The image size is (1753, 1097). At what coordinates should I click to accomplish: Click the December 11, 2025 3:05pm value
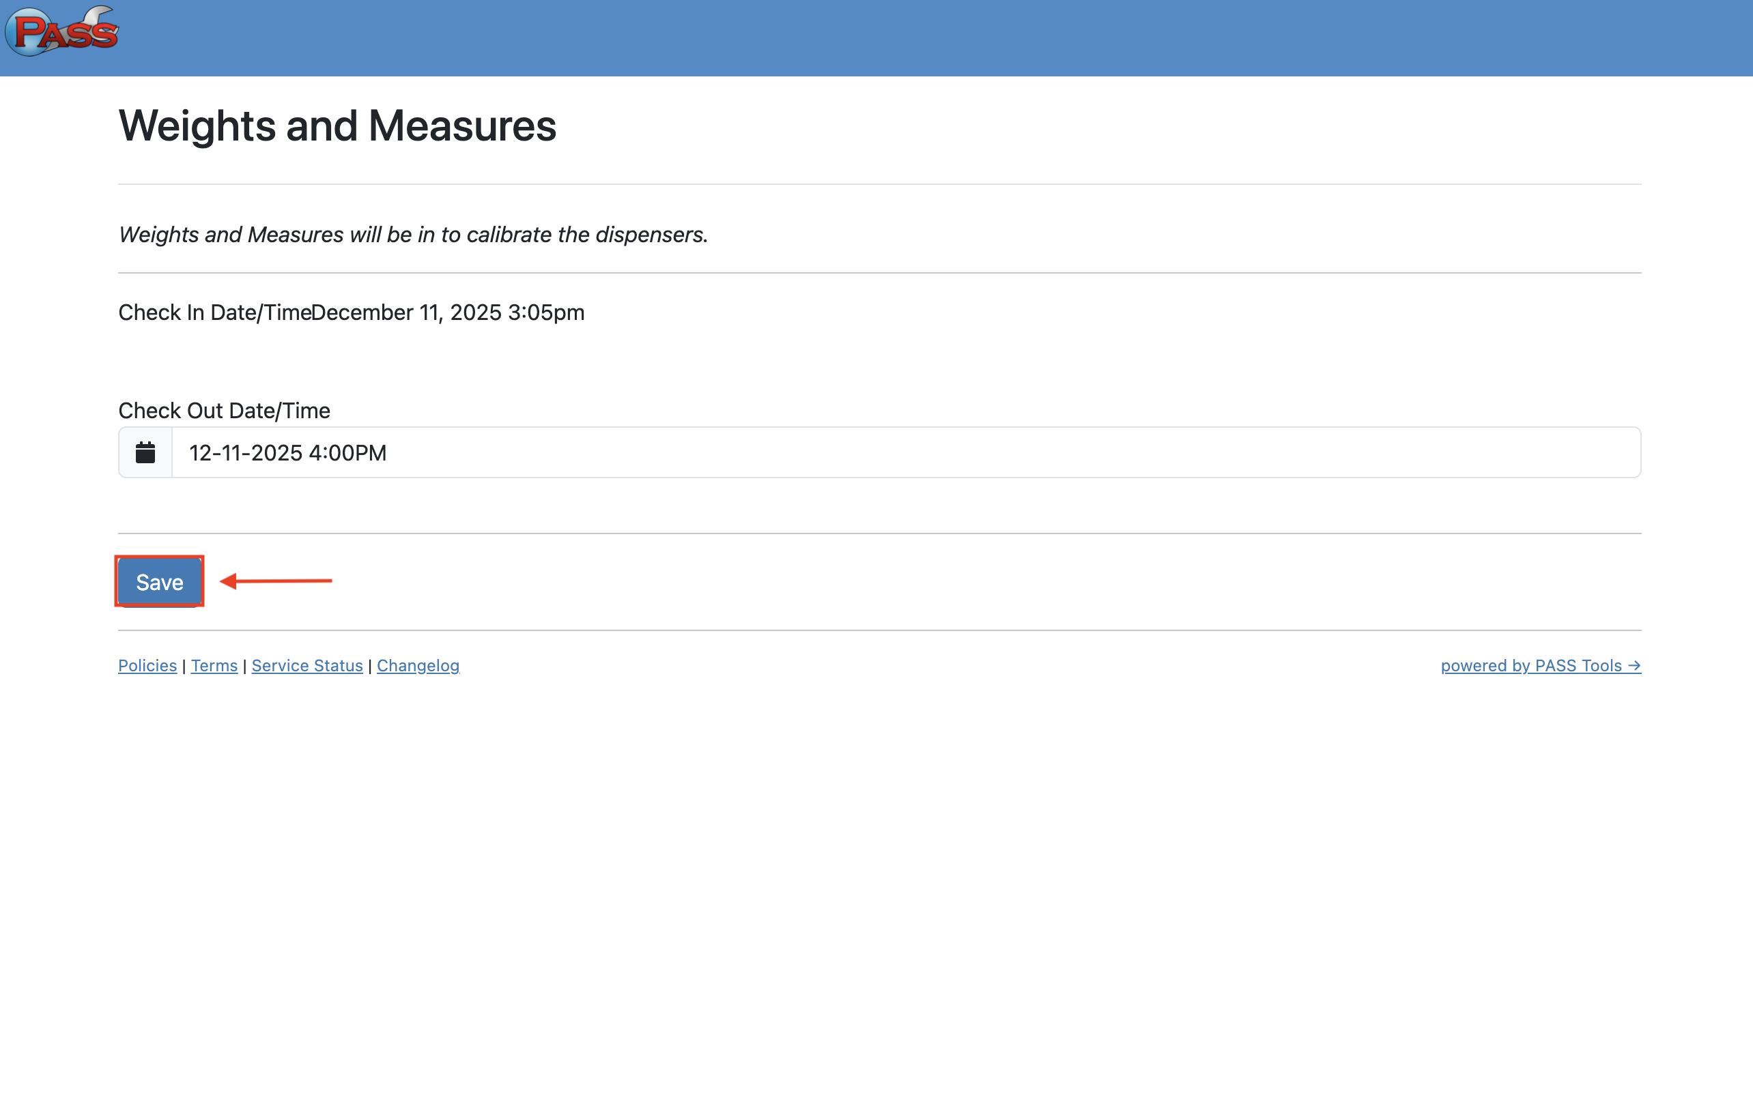click(x=448, y=312)
